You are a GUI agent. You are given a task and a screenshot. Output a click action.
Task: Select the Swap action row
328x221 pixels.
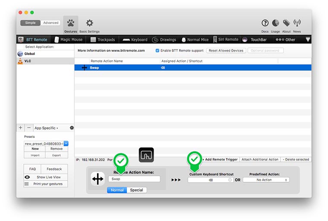(x=193, y=68)
